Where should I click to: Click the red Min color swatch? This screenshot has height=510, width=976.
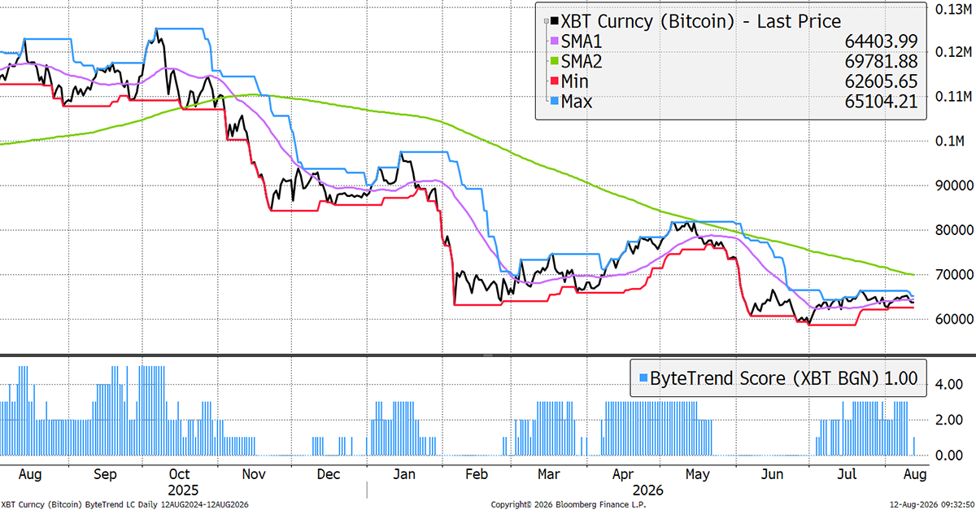[554, 82]
